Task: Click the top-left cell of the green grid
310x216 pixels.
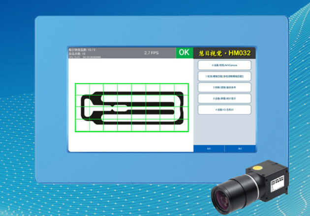Action: [82, 88]
